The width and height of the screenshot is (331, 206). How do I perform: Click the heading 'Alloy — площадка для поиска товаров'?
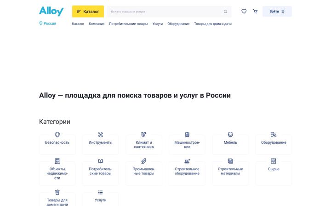coord(135,95)
